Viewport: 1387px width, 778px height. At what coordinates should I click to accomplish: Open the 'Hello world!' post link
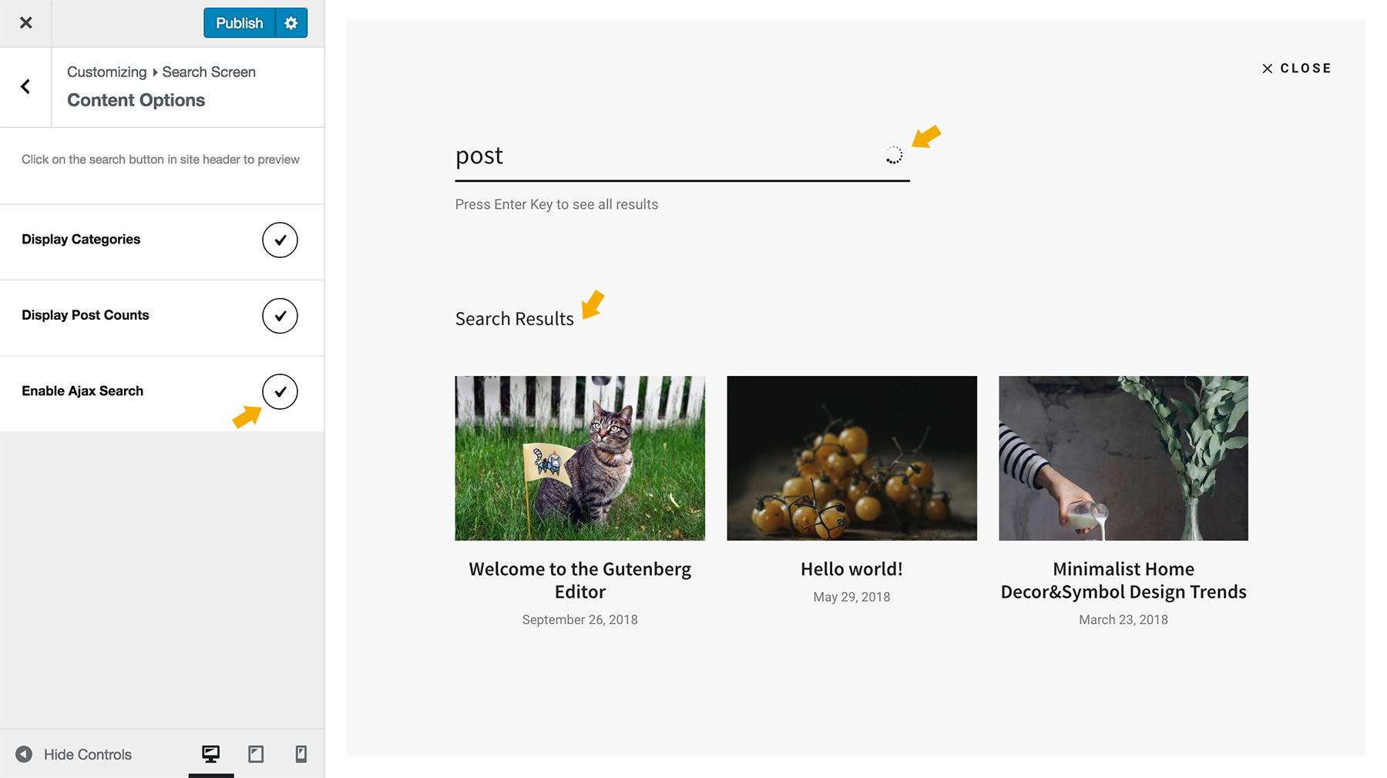pos(851,569)
